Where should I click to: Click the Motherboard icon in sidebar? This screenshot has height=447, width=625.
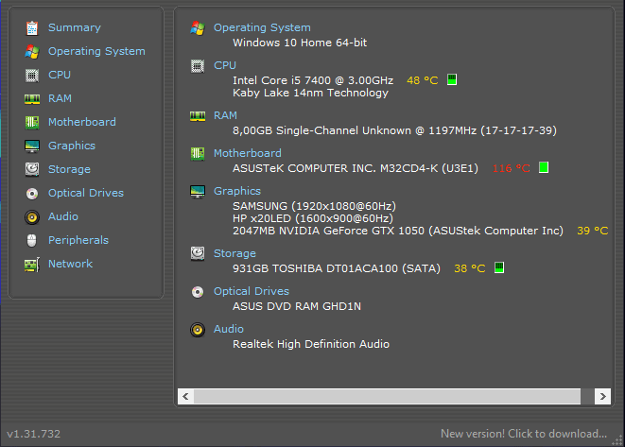point(32,123)
